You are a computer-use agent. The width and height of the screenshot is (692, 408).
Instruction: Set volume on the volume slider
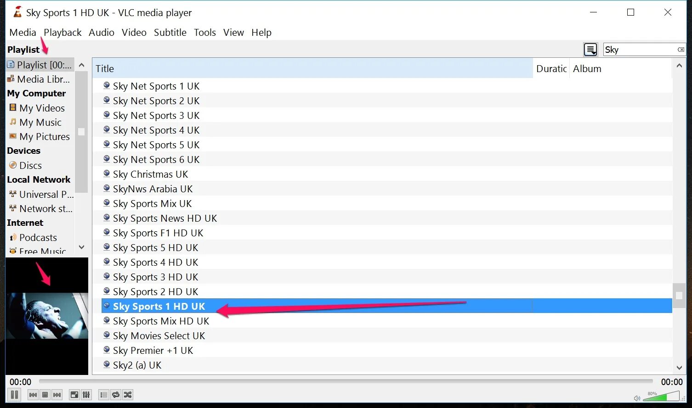[x=661, y=396]
